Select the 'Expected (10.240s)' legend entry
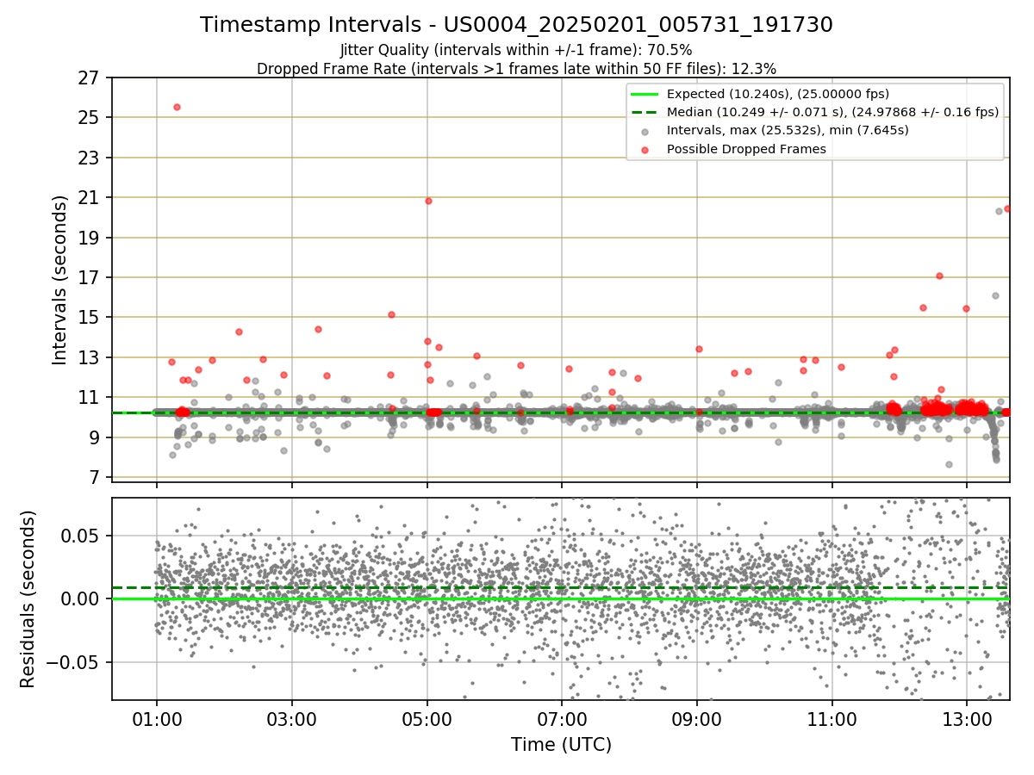 point(778,94)
